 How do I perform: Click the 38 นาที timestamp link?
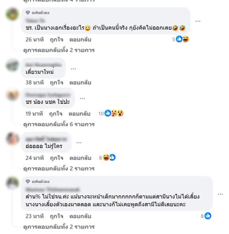(x=35, y=82)
